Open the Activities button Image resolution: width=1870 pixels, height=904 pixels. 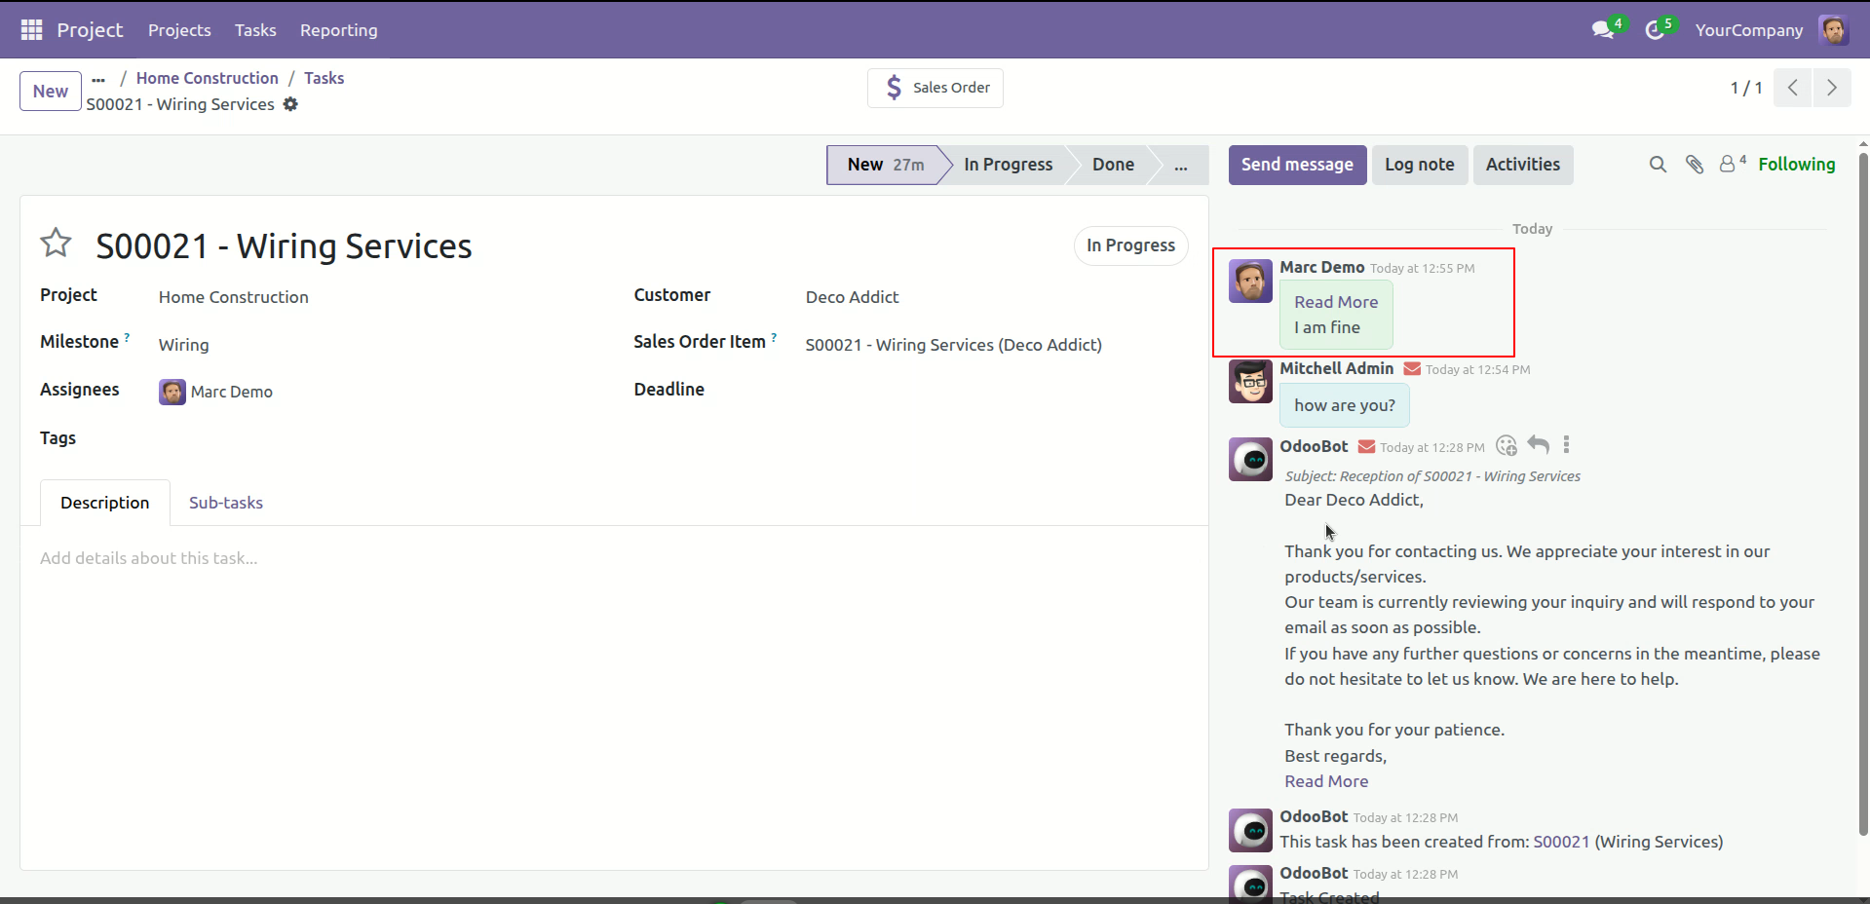(1523, 165)
